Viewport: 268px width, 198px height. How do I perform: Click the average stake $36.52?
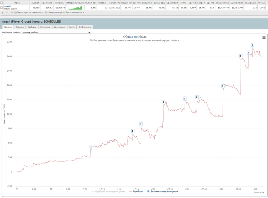49,8
